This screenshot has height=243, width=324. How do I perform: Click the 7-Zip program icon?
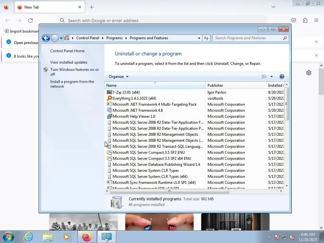pyautogui.click(x=109, y=92)
